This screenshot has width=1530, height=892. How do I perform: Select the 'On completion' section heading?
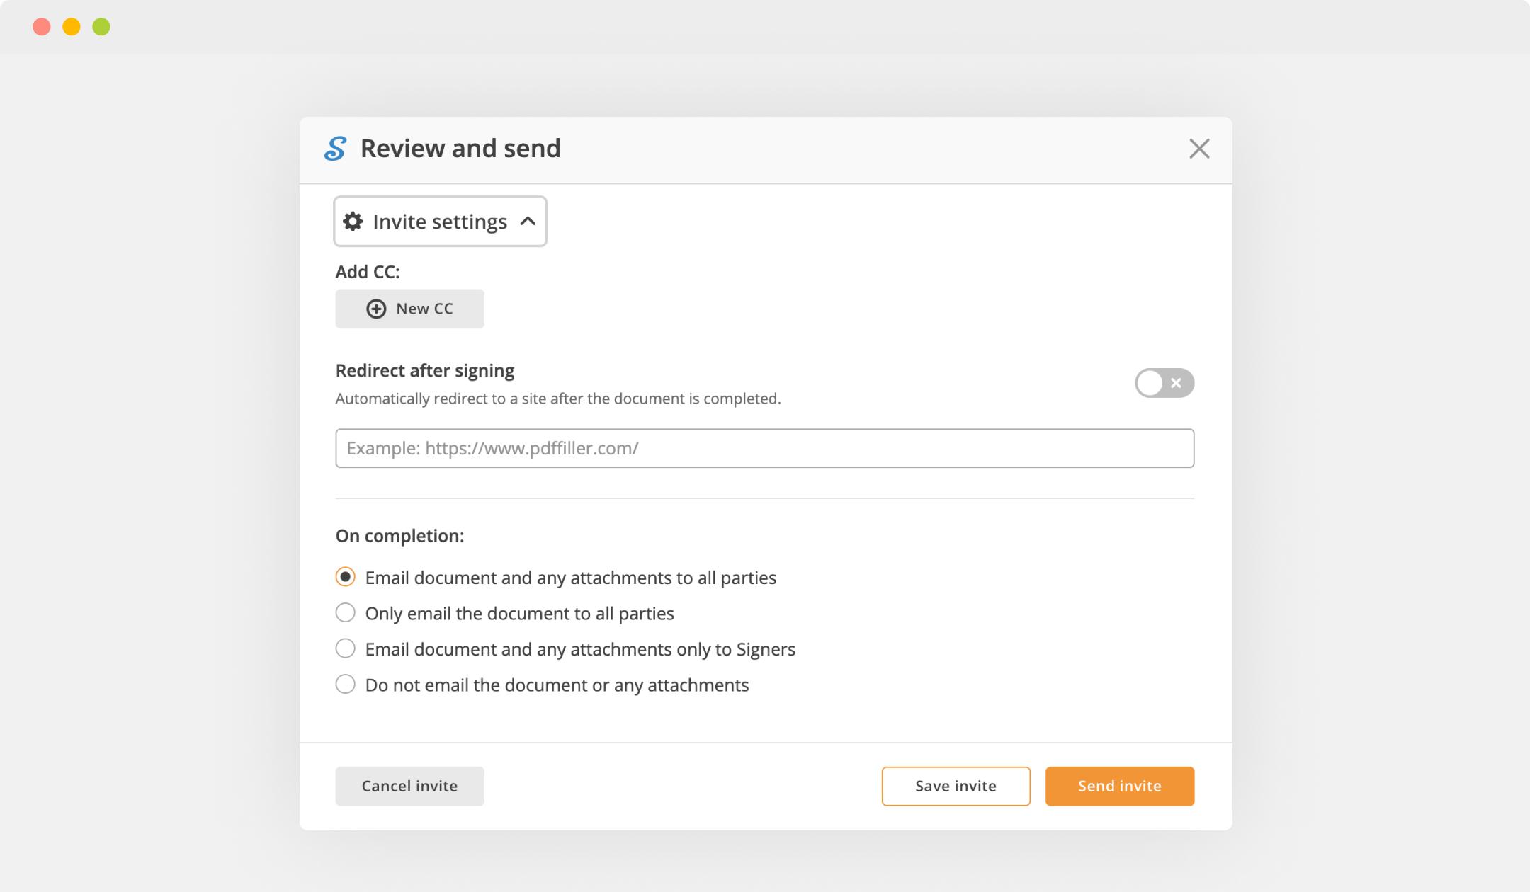tap(399, 536)
